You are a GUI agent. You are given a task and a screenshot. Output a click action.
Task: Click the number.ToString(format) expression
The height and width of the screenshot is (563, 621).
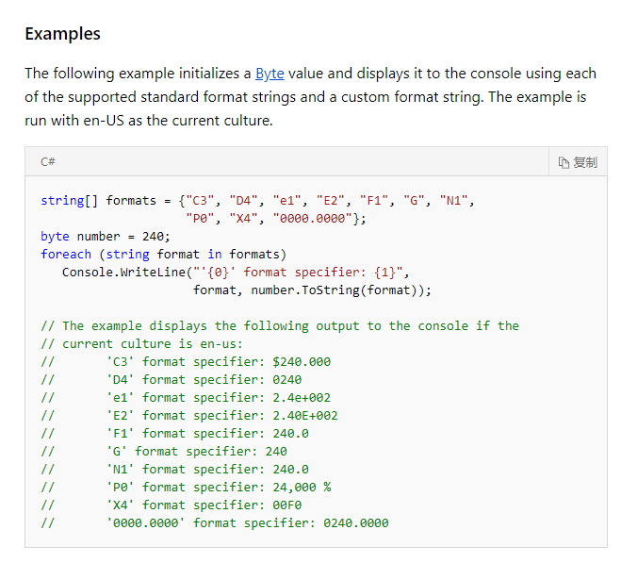339,290
